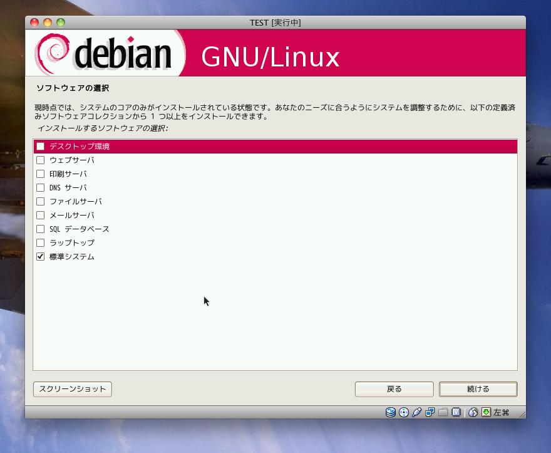Click the hard disk activity icon
The height and width of the screenshot is (453, 551).
pyautogui.click(x=391, y=412)
